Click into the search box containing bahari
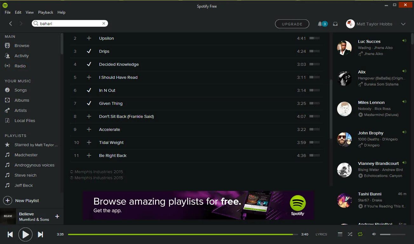The image size is (414, 244). coord(70,24)
